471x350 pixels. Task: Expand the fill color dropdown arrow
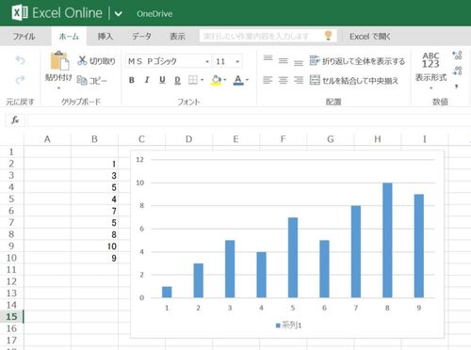coord(225,80)
